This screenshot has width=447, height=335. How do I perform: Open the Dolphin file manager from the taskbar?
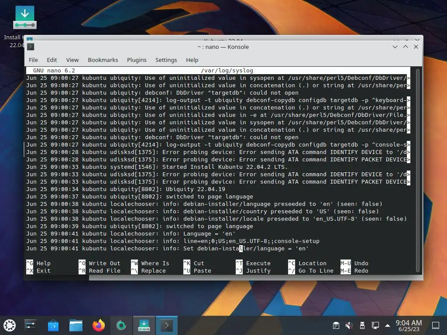click(76, 325)
